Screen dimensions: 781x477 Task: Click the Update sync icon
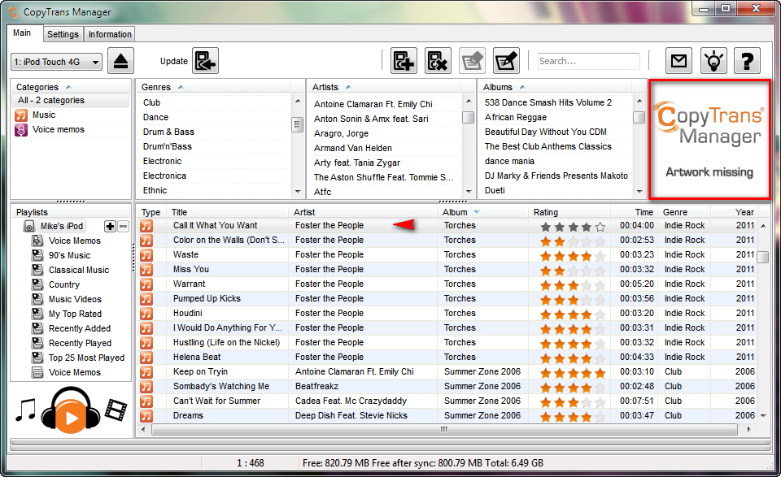point(205,61)
